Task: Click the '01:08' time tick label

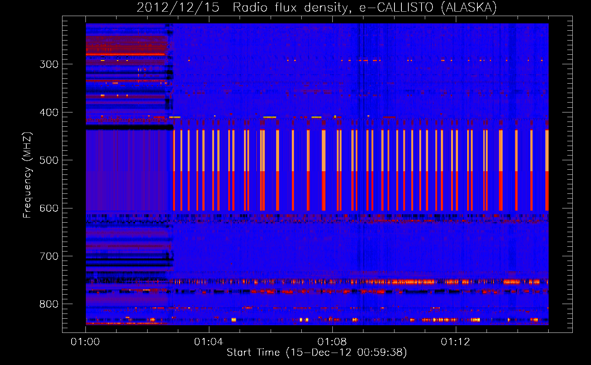Action: point(332,342)
